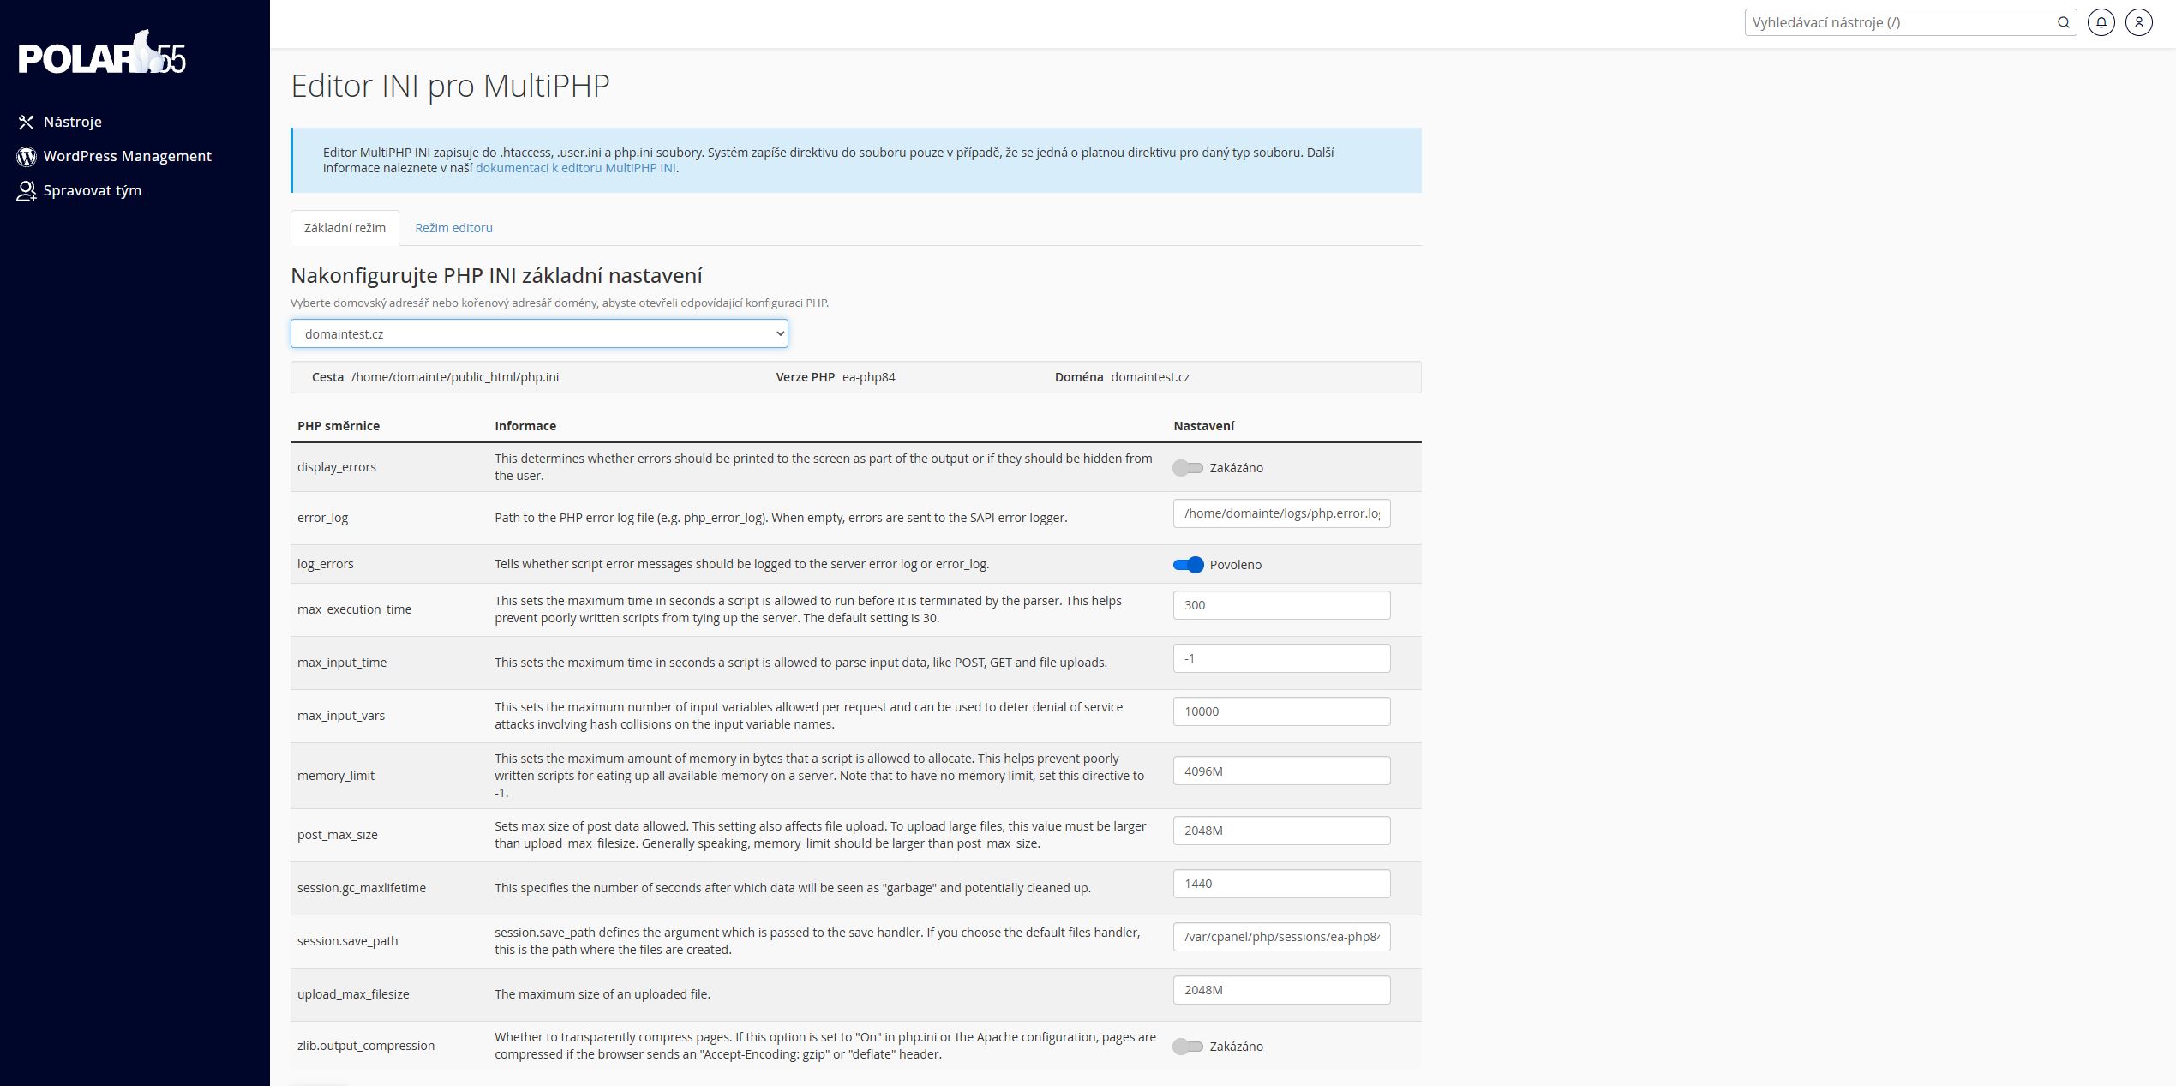Click the Informace column header

525,426
